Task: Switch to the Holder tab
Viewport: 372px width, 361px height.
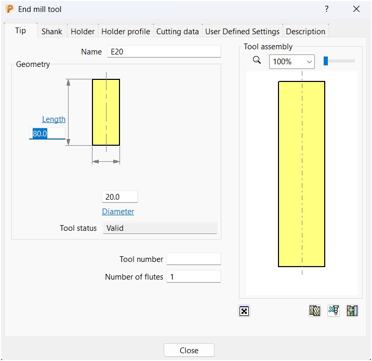Action: [x=83, y=31]
